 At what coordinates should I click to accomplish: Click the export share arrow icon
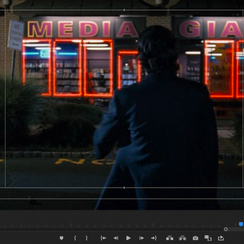tap(221, 238)
